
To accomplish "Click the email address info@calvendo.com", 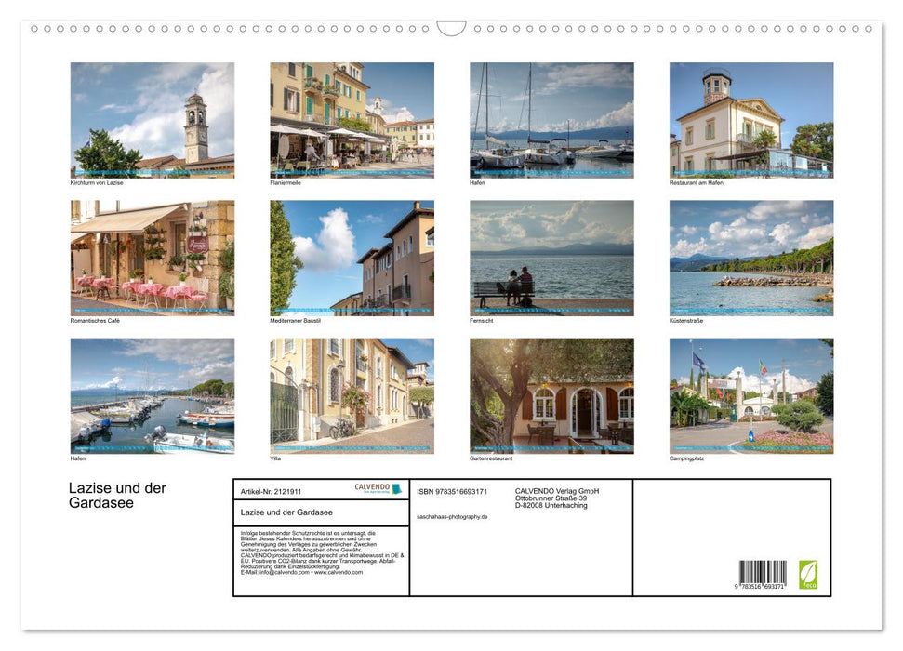I will (x=279, y=572).
